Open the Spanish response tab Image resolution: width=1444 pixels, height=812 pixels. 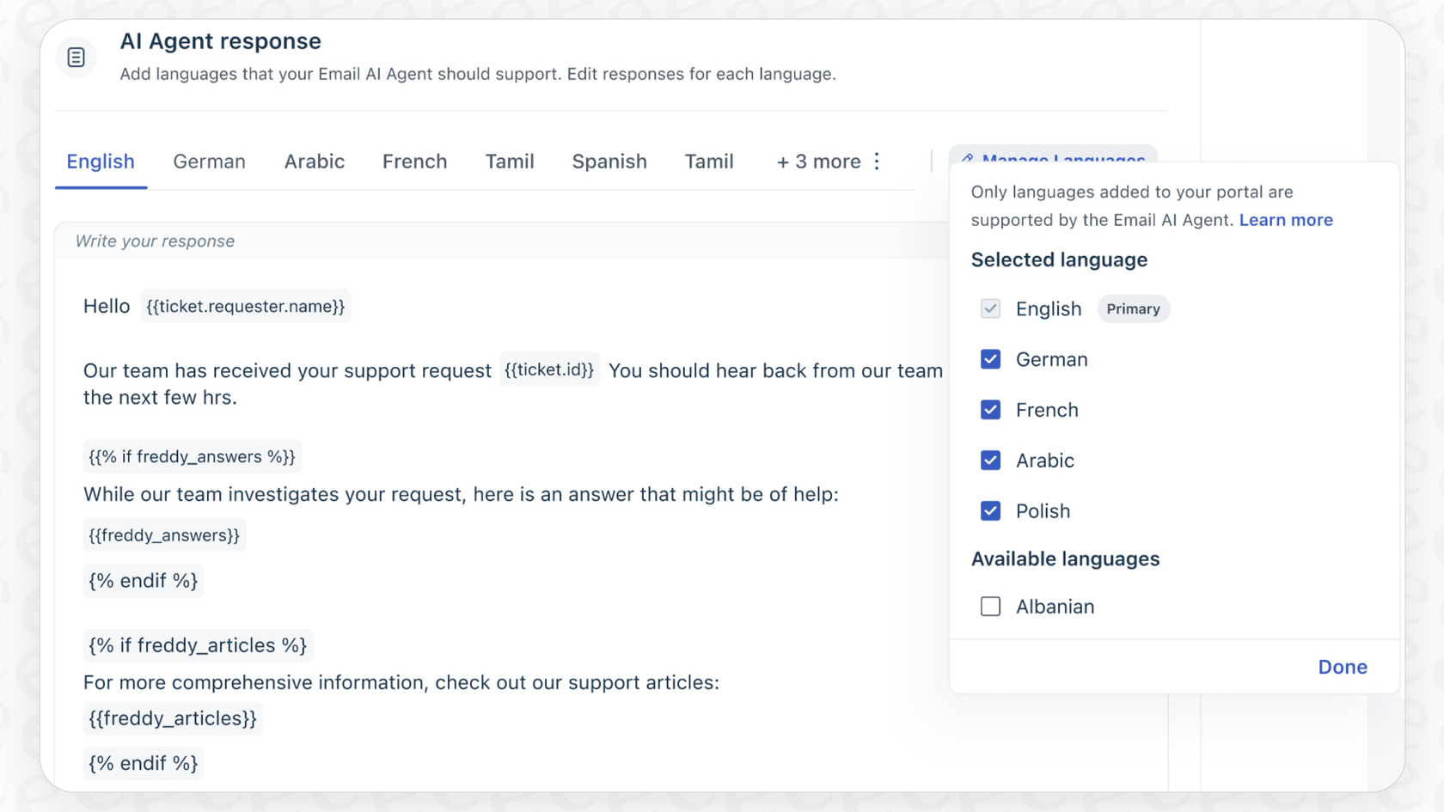coord(609,161)
